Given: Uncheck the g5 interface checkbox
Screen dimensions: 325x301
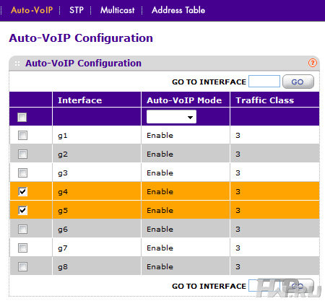Looking at the screenshot, I should 22,210.
